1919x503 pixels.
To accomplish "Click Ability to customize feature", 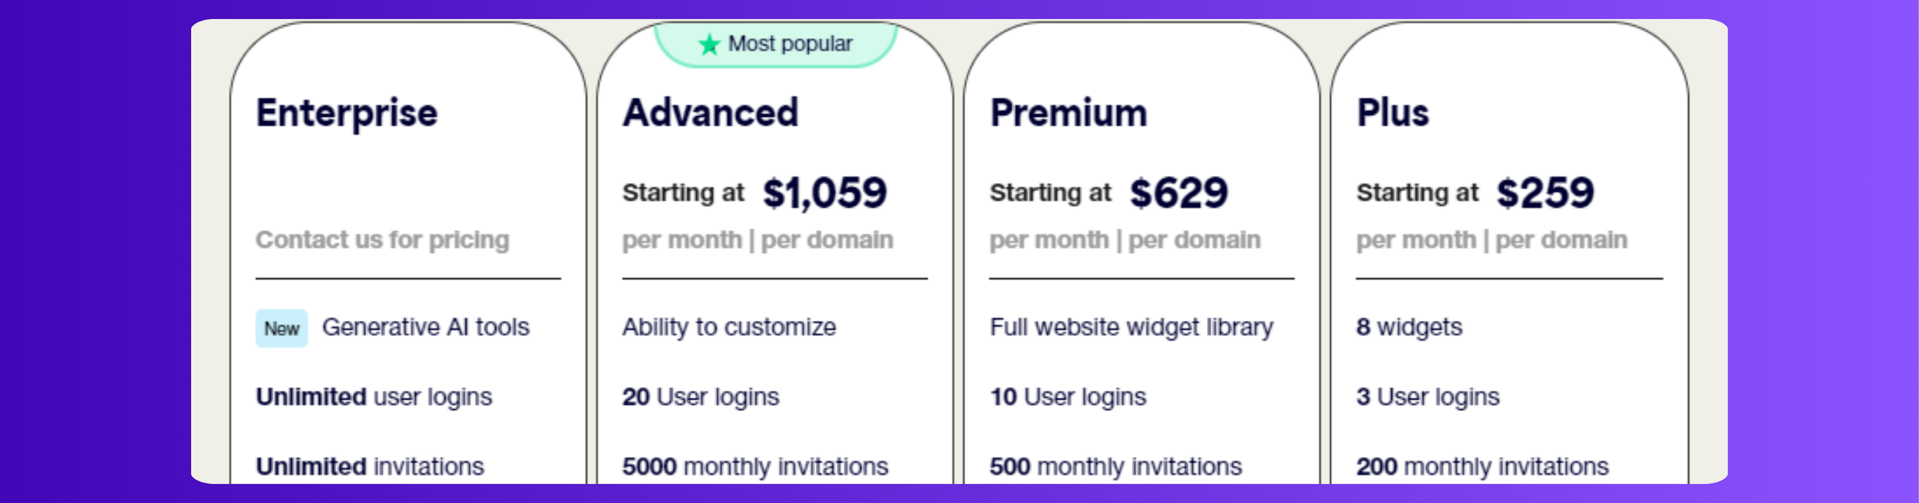I will 729,327.
